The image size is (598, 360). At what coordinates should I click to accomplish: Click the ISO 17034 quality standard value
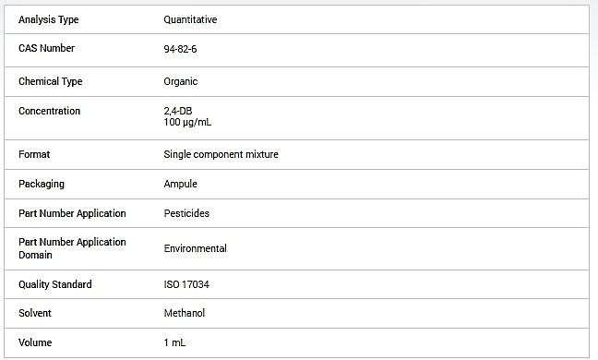click(186, 284)
